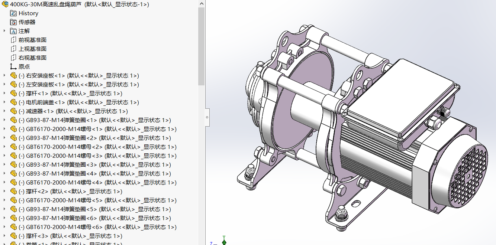Image resolution: width=496 pixels, height=245 pixels.
Task: Click the part icon of 减速器<1>
Action: click(14, 111)
